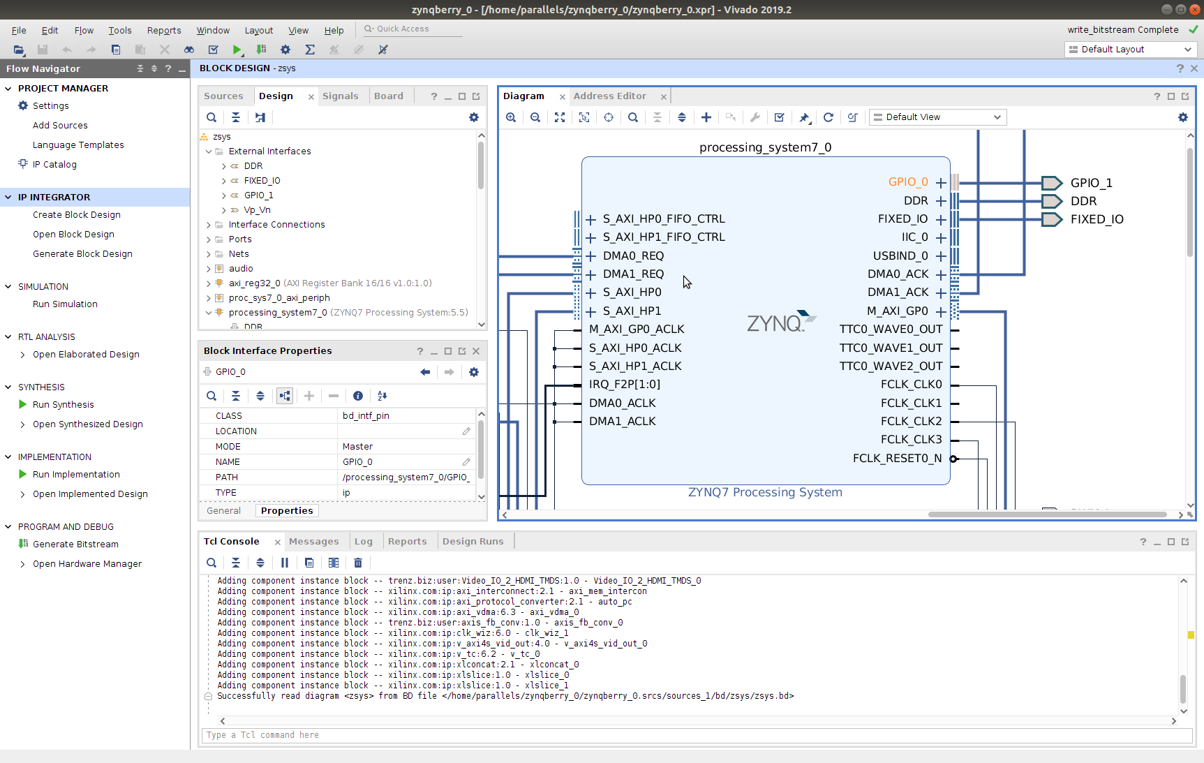Click Program Device icon in main toolbar
This screenshot has width=1204, height=763.
[261, 50]
